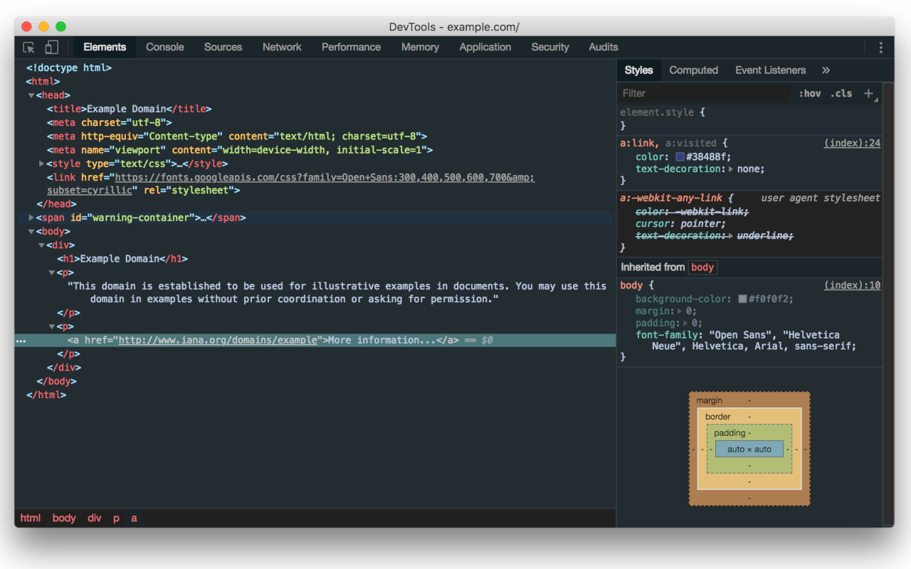Open the Sources tab
911x569 pixels.
(x=223, y=48)
